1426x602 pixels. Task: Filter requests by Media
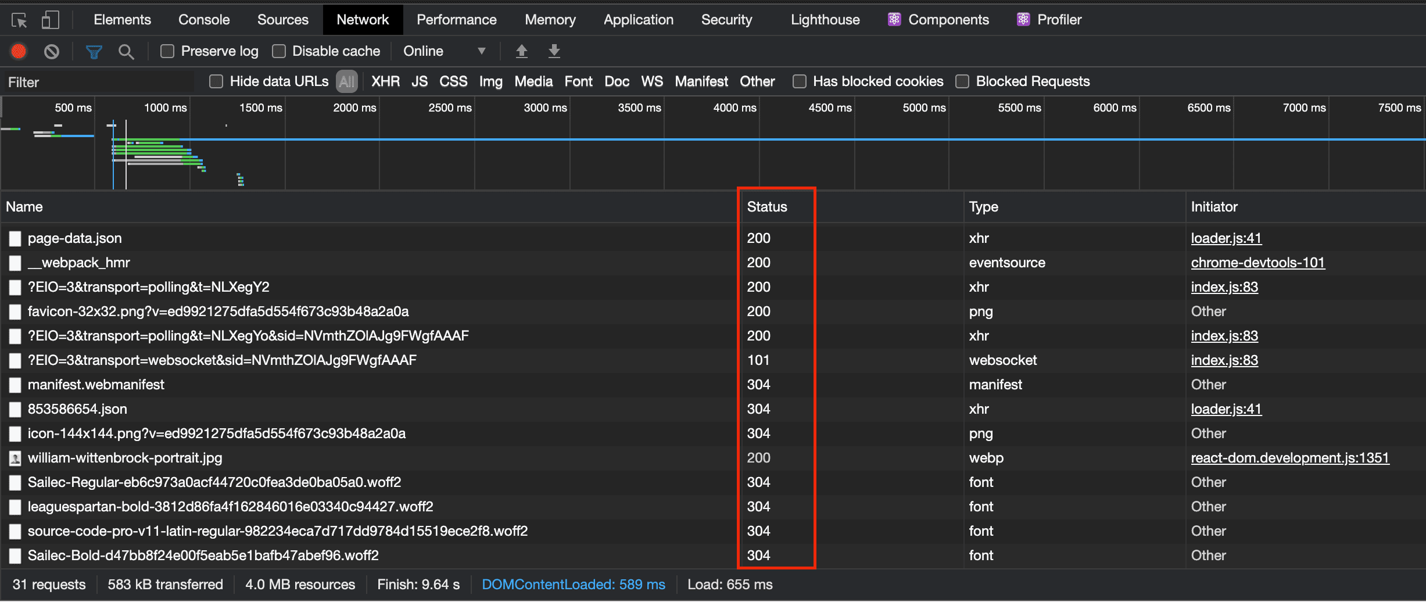click(533, 81)
